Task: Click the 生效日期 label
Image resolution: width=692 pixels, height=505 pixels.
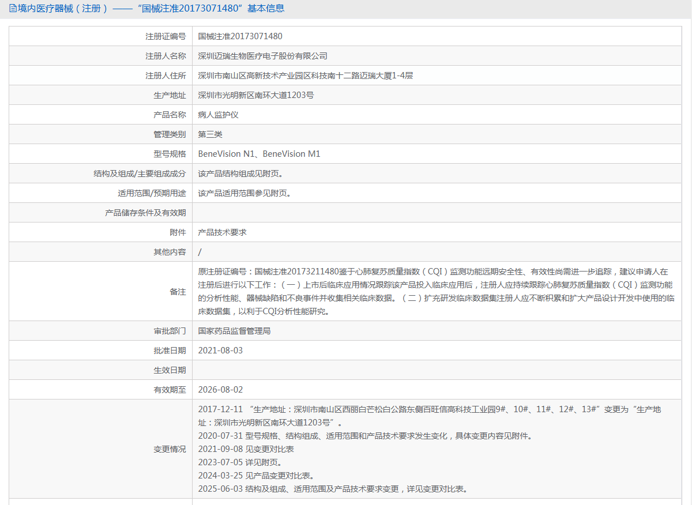Action: click(x=170, y=370)
